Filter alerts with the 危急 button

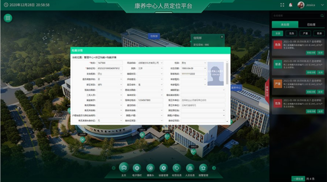[291, 33]
